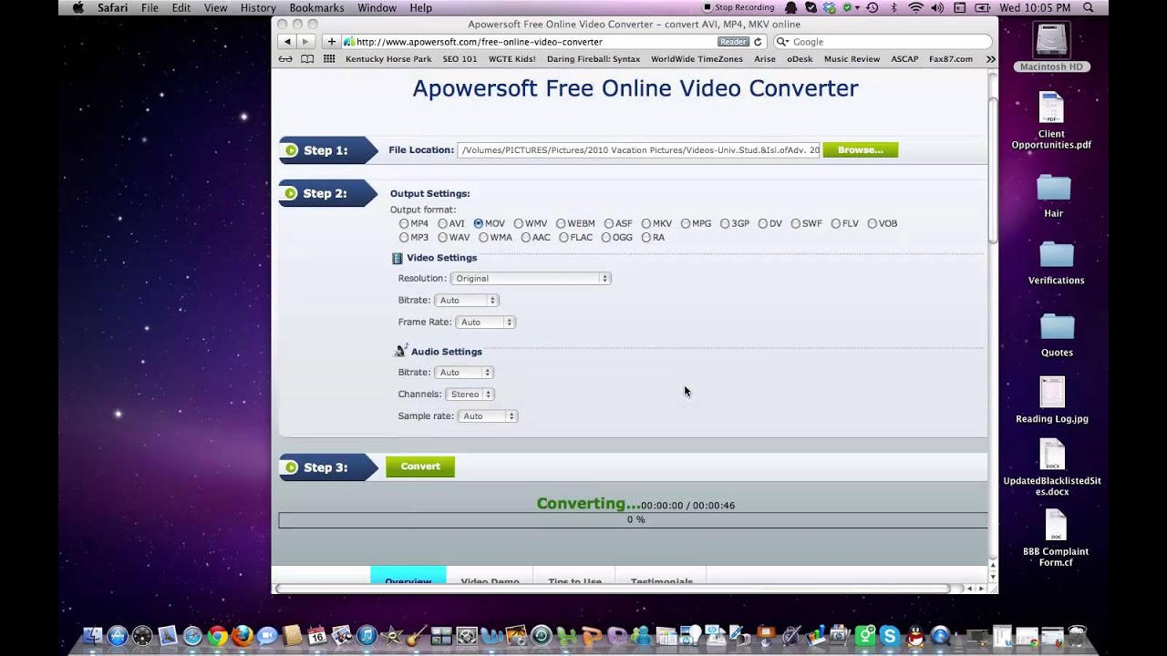This screenshot has width=1167, height=656.
Task: Select the MKV output format
Action: click(x=645, y=223)
